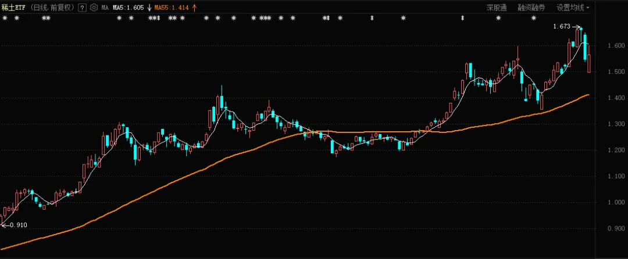
Task: Open the 融资融券 tab
Action: point(531,8)
